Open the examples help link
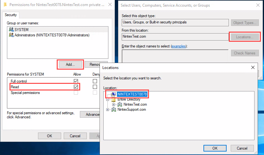Viewport: 264px width, 155px height. click(x=178, y=46)
